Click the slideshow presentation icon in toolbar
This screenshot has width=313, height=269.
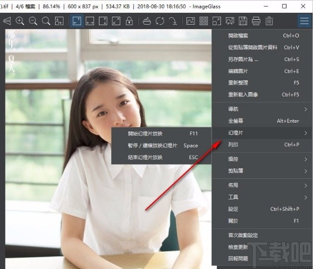[x=230, y=21]
